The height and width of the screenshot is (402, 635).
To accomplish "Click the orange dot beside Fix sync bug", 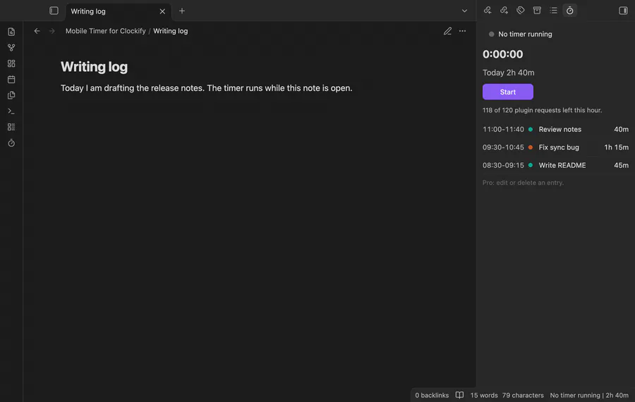I will (531, 147).
